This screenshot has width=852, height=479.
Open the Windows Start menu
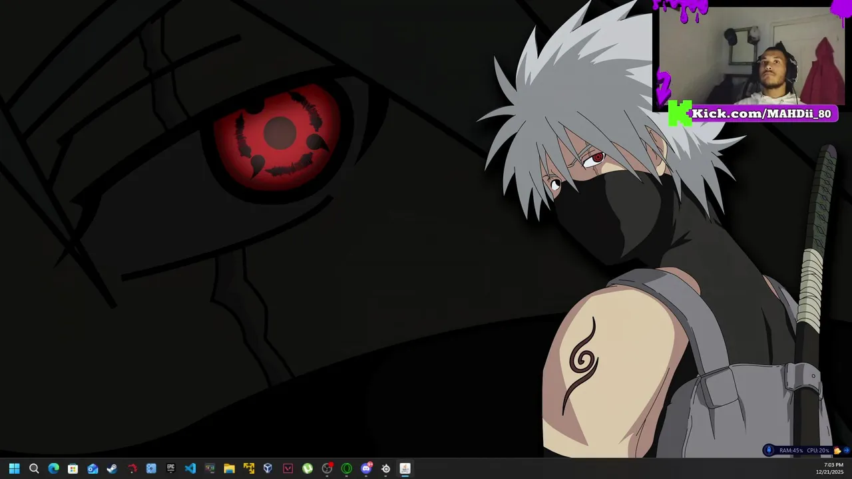point(14,469)
